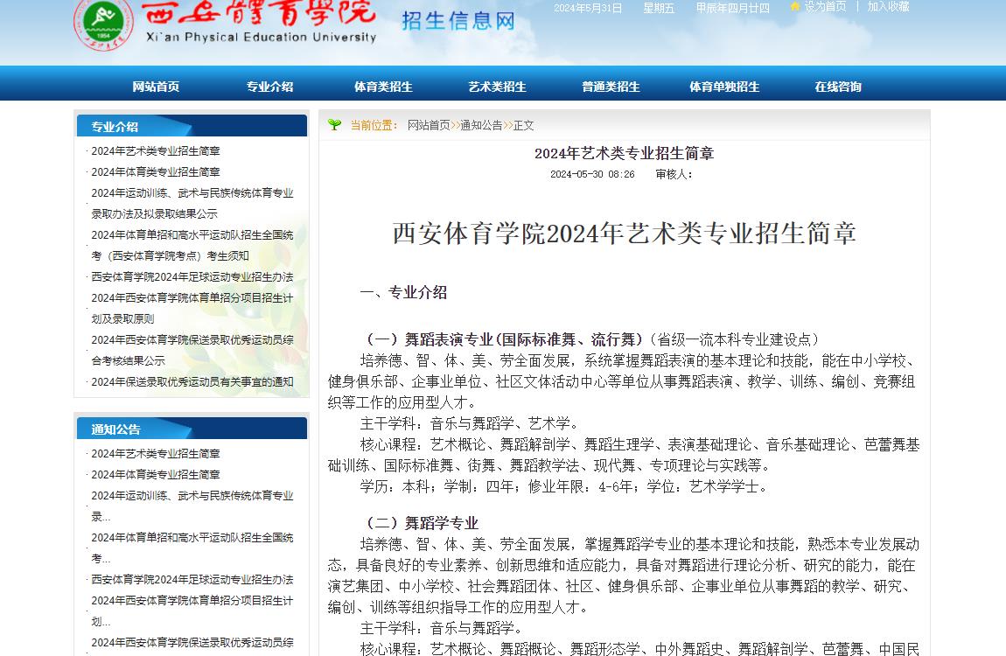Open the 专业介绍 navigation menu
This screenshot has width=1006, height=656.
coord(269,87)
